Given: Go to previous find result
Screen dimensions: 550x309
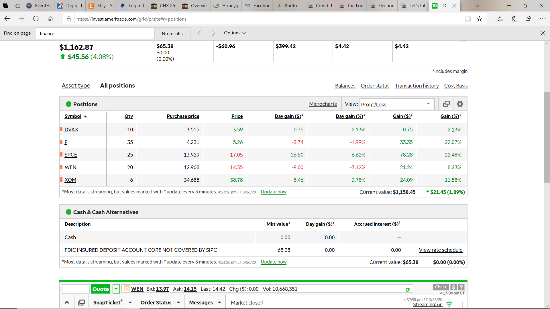Looking at the screenshot, I should pyautogui.click(x=199, y=33).
